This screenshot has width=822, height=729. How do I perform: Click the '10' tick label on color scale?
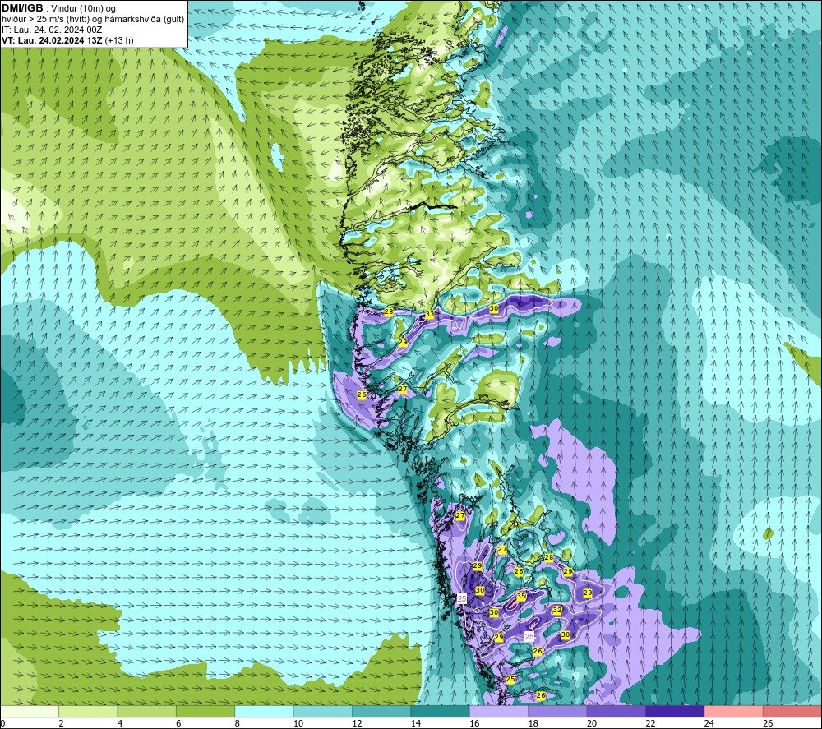(x=298, y=723)
